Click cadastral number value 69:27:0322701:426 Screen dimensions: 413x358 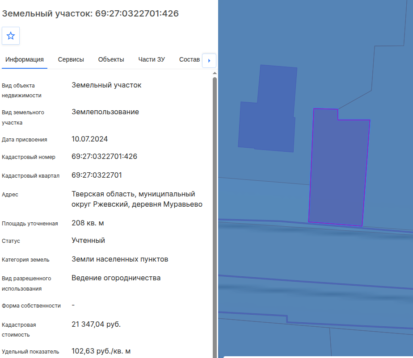point(104,156)
